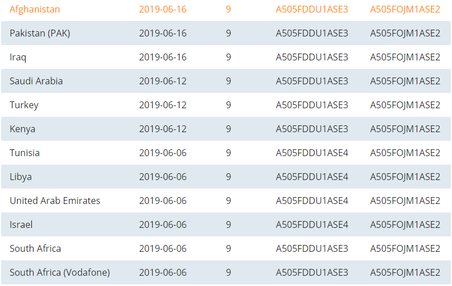This screenshot has width=452, height=286.
Task: Click the Iraq country entry
Action: click(18, 58)
